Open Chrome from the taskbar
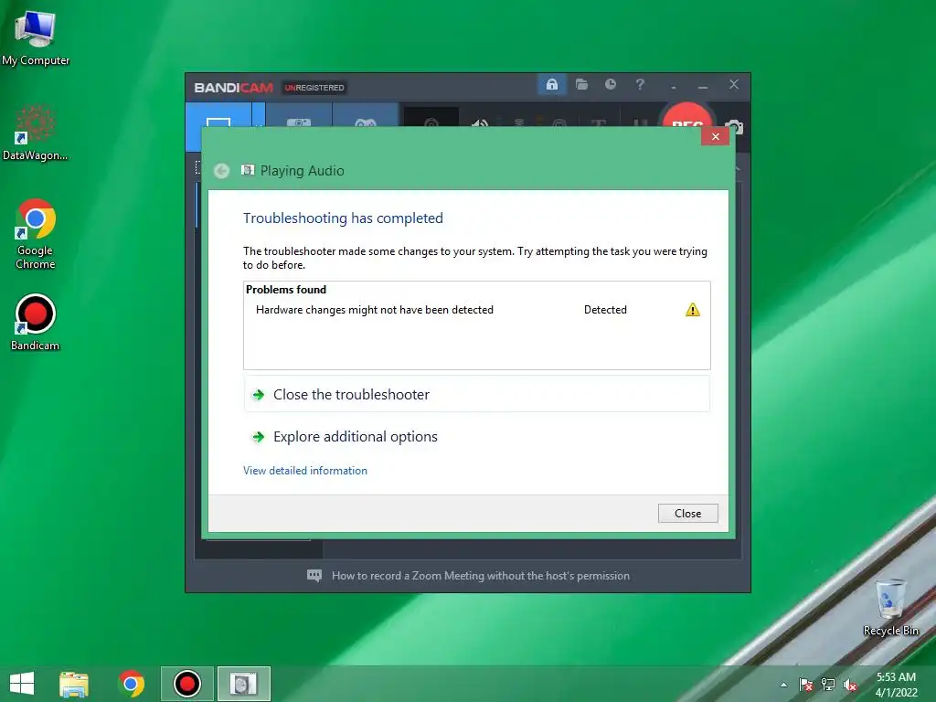 tap(131, 684)
